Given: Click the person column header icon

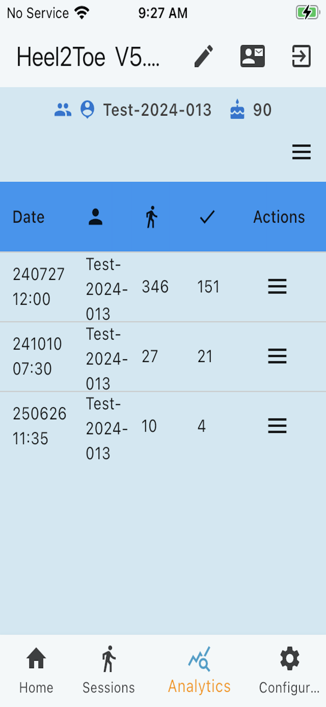Looking at the screenshot, I should (95, 217).
